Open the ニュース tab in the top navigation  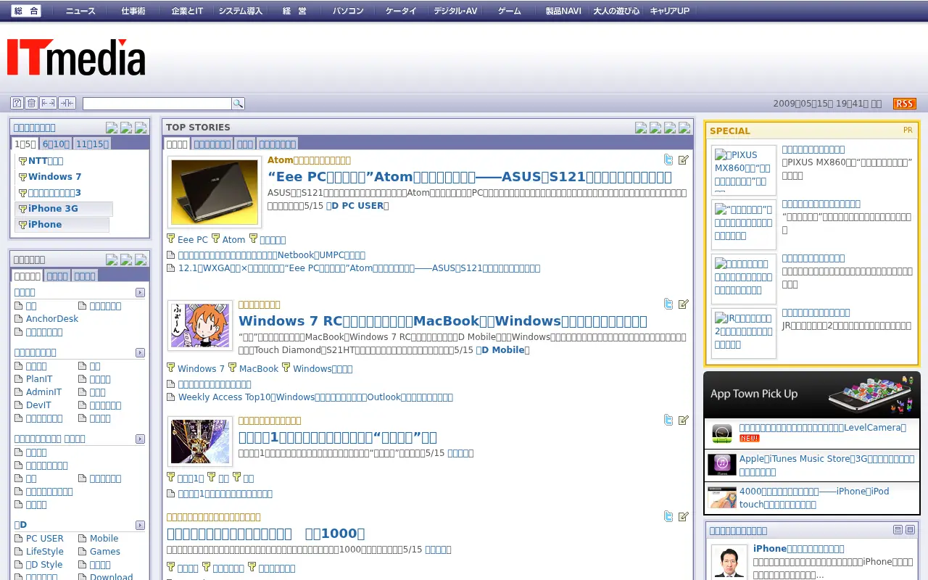(80, 11)
